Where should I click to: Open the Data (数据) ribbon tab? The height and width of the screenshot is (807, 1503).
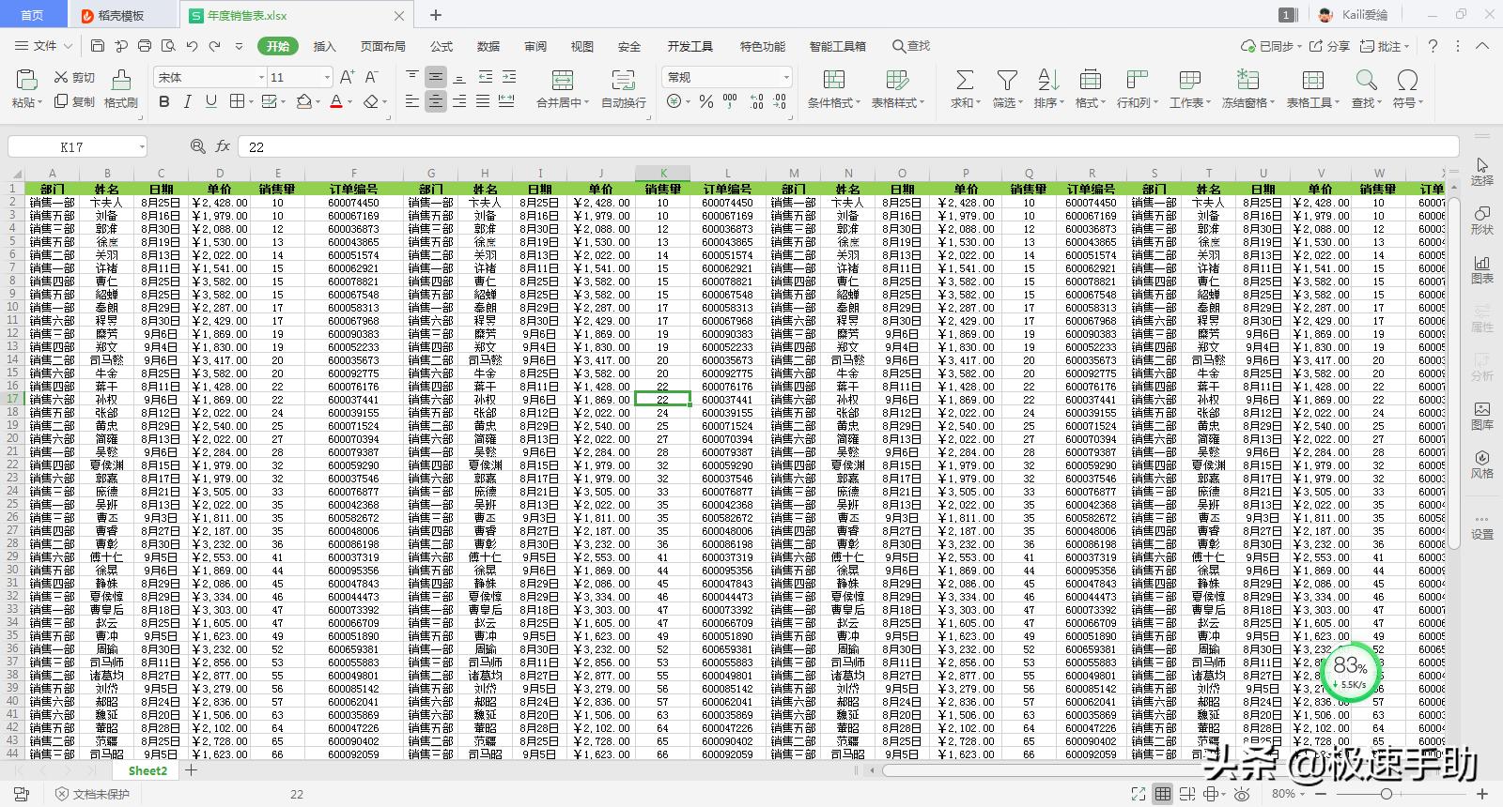click(x=488, y=46)
